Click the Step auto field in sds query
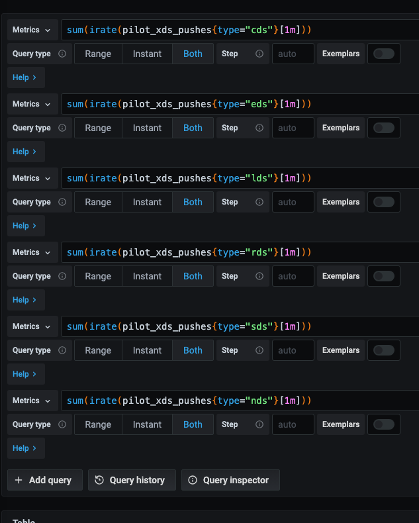 (x=293, y=350)
